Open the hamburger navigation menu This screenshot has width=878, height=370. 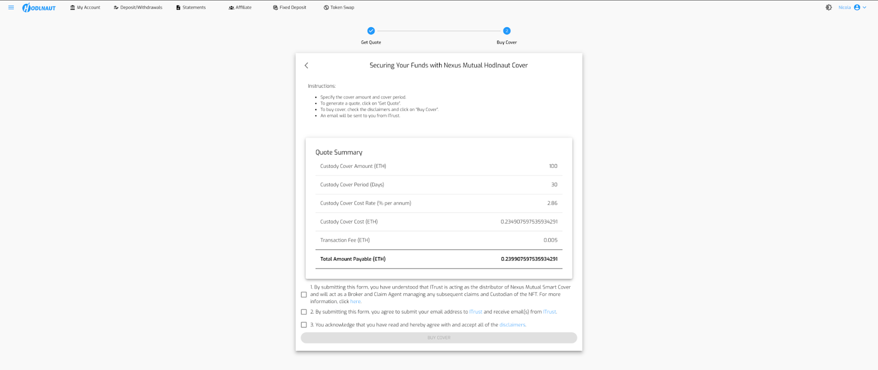pyautogui.click(x=11, y=8)
